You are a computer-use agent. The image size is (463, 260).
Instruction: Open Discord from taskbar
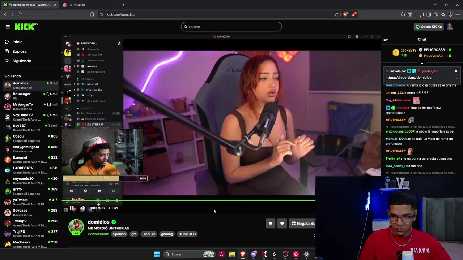[x=254, y=254]
